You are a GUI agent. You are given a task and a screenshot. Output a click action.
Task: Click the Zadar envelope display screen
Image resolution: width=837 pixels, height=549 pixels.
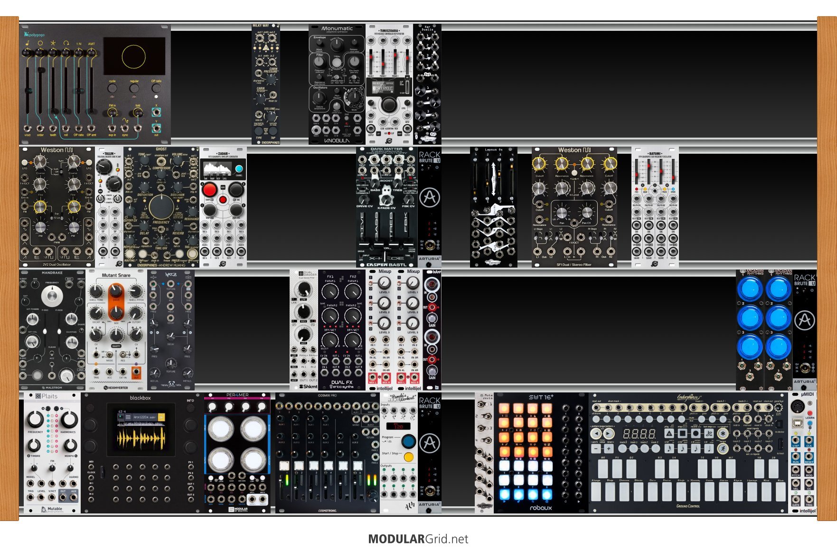coord(217,169)
